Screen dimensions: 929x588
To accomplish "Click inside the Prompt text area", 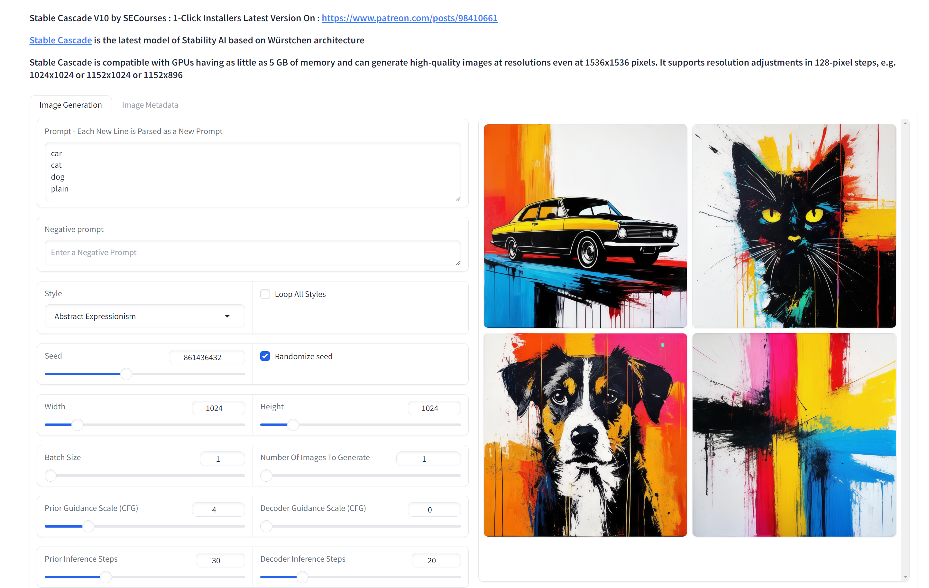I will tap(253, 172).
